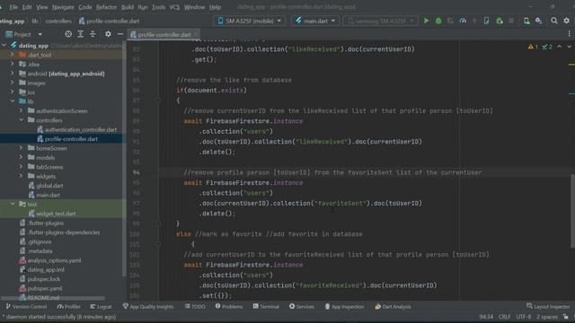This screenshot has height=323, width=575.
Task: Click the Select Opened File target icon
Action: [68, 34]
